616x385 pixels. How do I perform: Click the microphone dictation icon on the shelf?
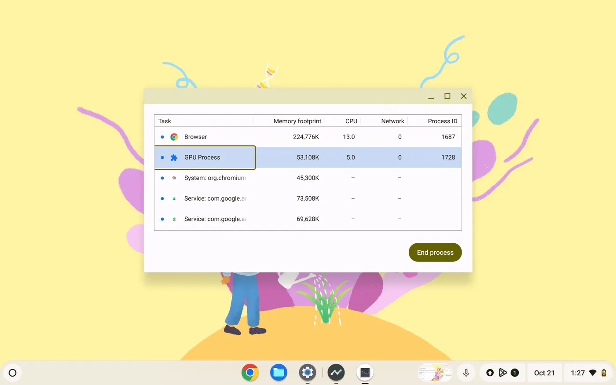(x=466, y=373)
